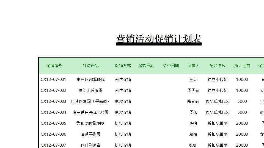Select 独立小包装 in row CX12-07-001
This screenshot has height=148, width=264.
click(217, 79)
